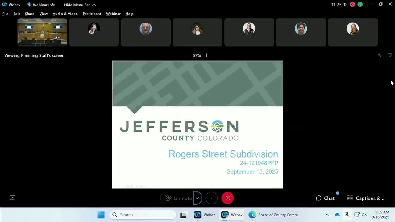Click 'Viewing Planning Staff's screen' label
This screenshot has height=222, width=395.
click(x=34, y=55)
